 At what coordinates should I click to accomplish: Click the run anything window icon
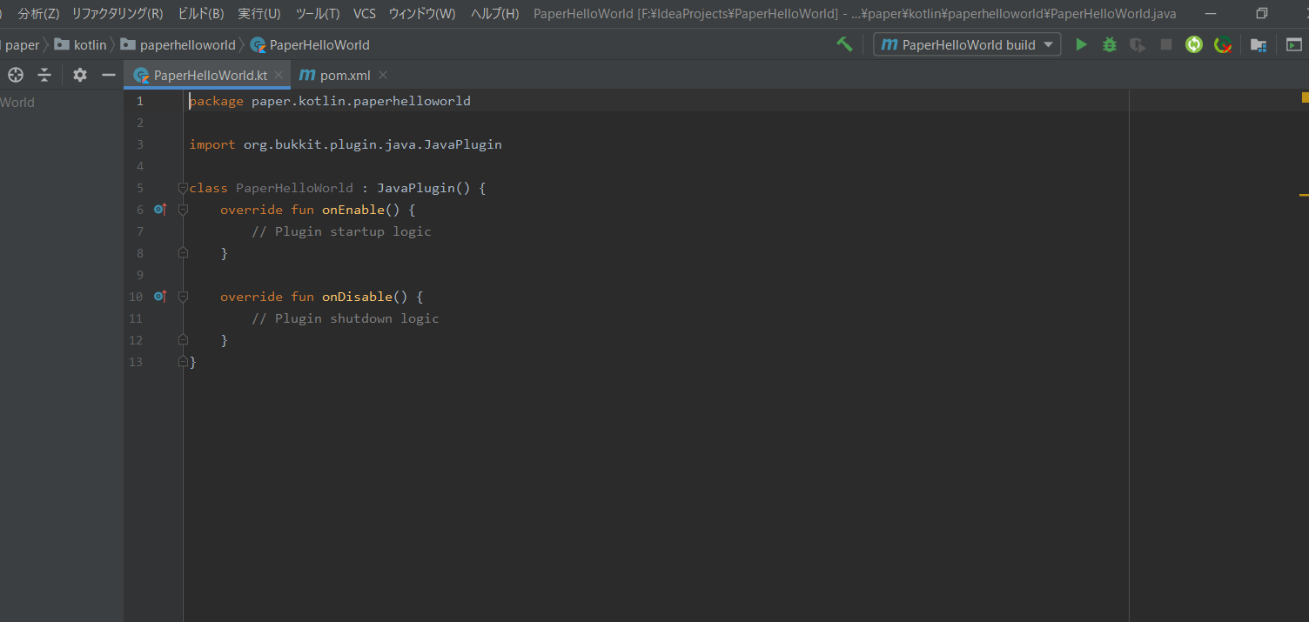1294,44
